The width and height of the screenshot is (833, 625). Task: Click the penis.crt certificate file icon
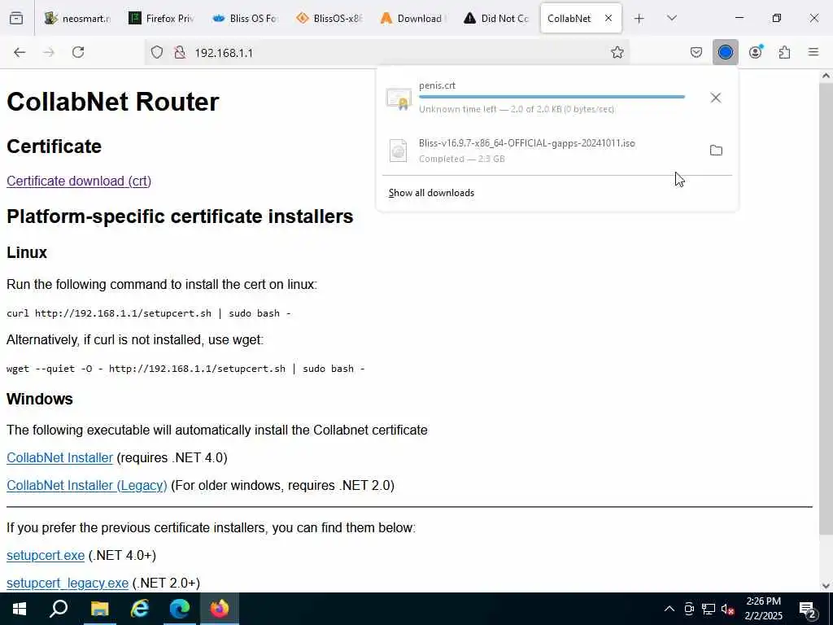[399, 98]
